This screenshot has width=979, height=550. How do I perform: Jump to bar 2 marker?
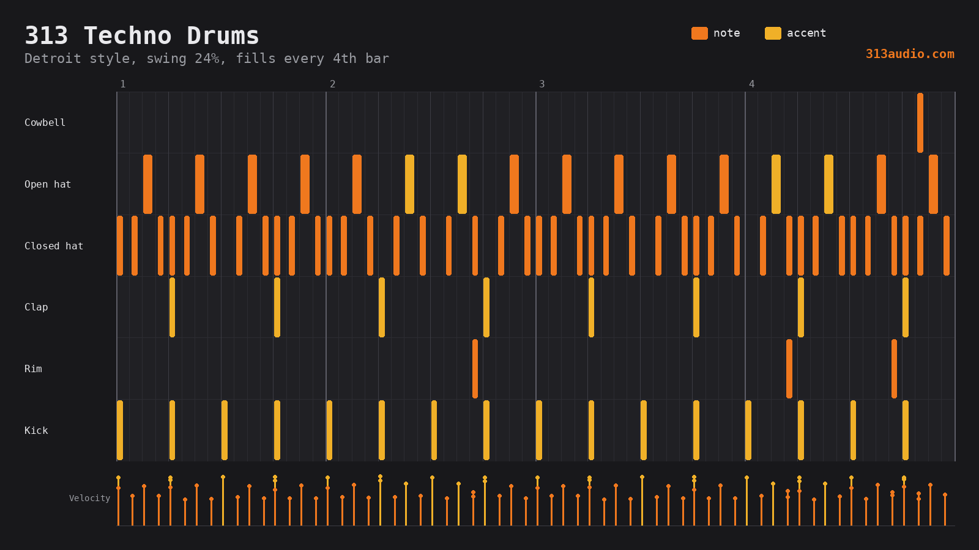pos(333,84)
